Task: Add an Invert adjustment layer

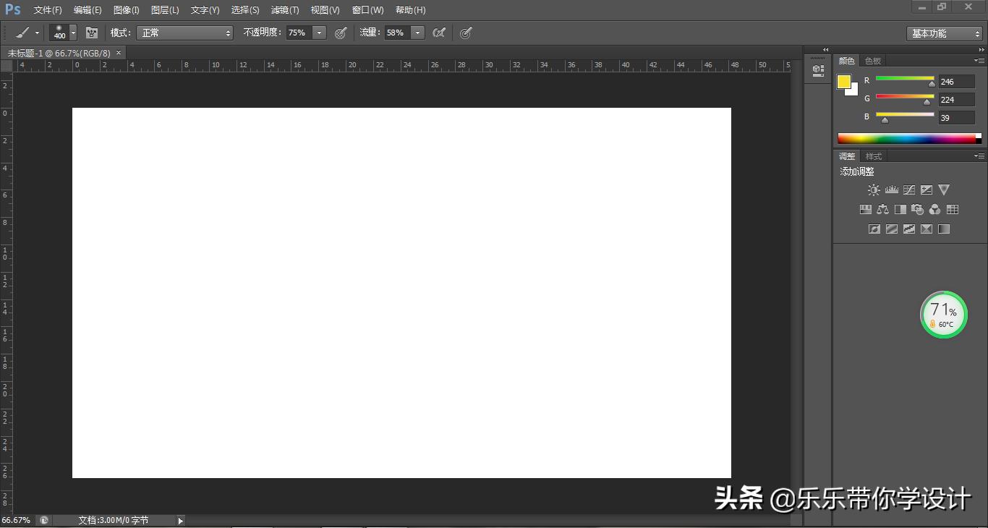Action: pos(874,229)
